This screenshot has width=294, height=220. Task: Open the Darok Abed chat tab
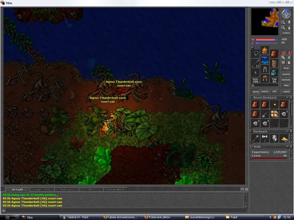[x=115, y=189]
